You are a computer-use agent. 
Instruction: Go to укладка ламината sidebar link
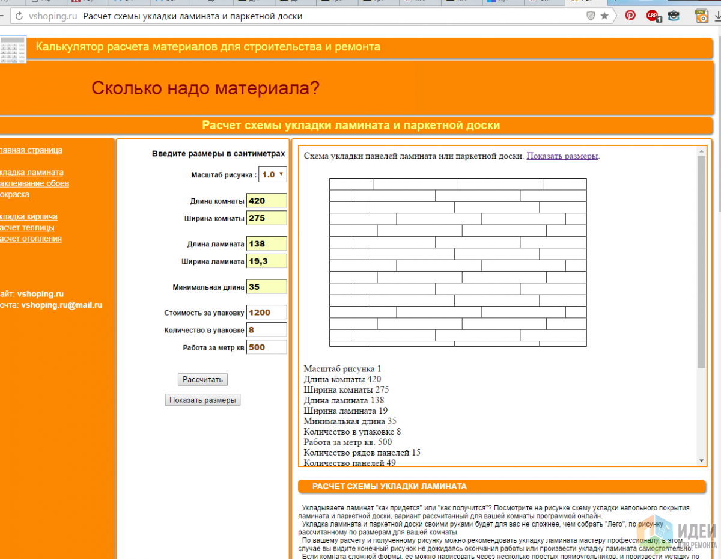coord(31,173)
